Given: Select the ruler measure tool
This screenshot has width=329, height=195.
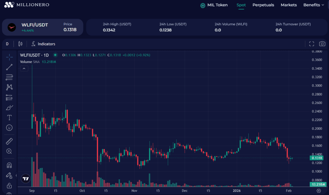Looking at the screenshot, I should click(9, 141).
